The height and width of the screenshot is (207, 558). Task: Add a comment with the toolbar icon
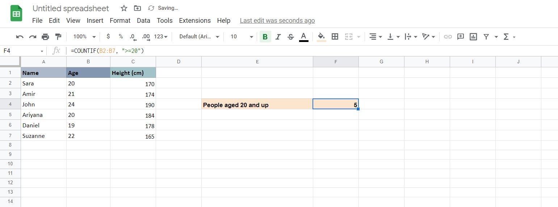click(x=461, y=37)
